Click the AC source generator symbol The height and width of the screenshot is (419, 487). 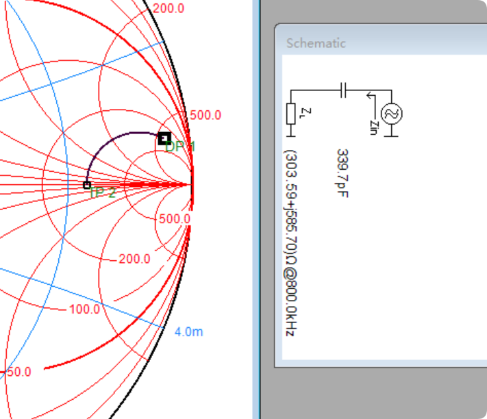(x=392, y=114)
